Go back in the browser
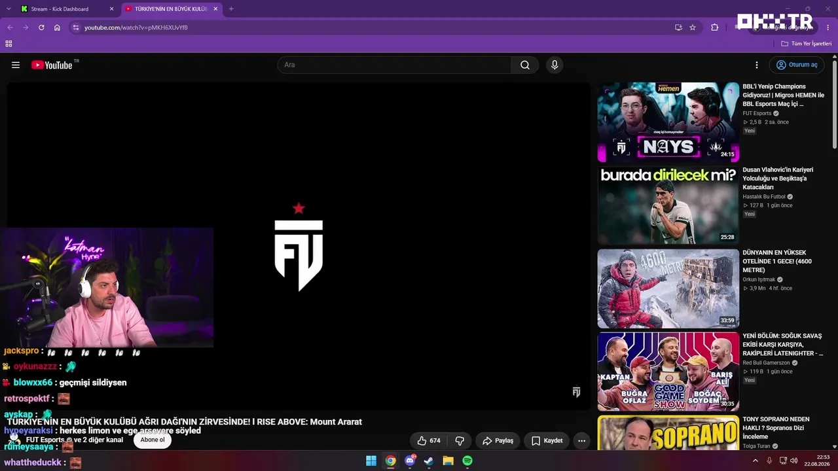 (x=10, y=27)
